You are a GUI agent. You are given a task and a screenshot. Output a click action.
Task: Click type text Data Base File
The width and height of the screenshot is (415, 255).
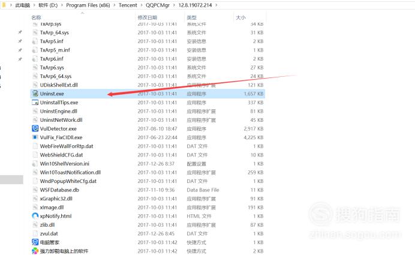click(203, 190)
